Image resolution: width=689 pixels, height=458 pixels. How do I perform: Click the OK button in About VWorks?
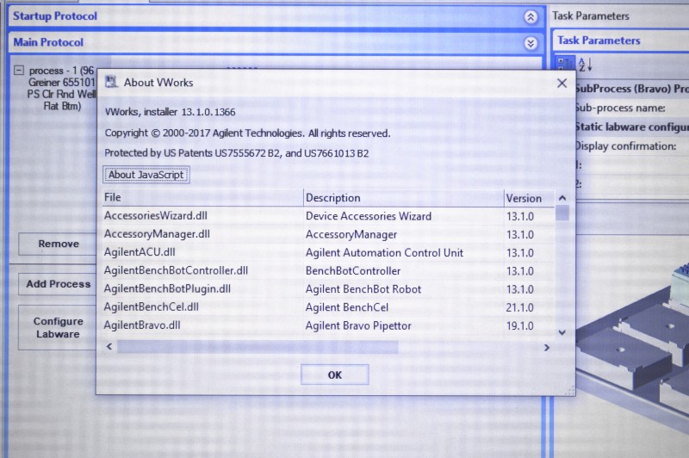334,374
